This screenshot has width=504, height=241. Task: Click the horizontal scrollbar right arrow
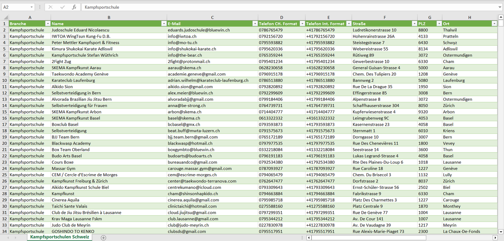coord(495,238)
